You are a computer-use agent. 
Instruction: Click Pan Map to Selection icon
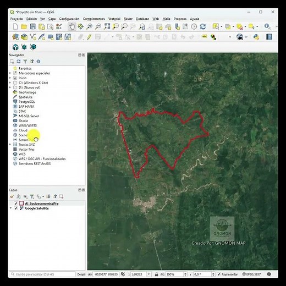[x=81, y=26]
